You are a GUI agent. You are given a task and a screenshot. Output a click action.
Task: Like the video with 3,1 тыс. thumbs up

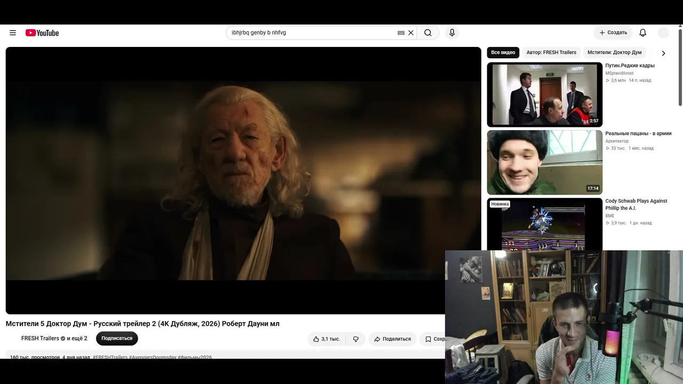(x=326, y=339)
